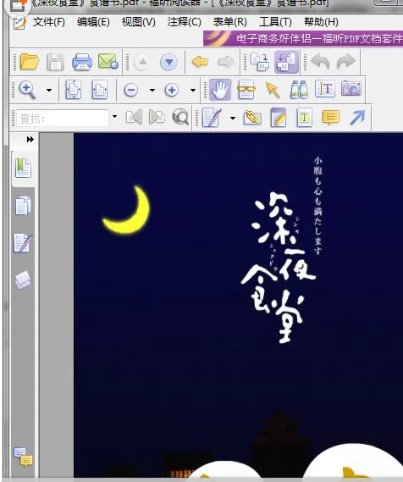Click the 深夜食堂 cover page
This screenshot has width=403, height=482.
coord(239,305)
